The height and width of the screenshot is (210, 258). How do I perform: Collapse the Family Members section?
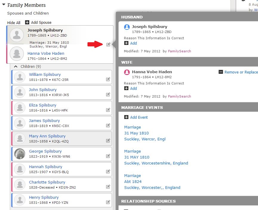pos(4,5)
